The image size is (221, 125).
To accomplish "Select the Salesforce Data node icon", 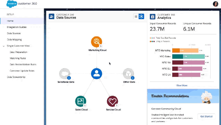I will pos(65,74).
